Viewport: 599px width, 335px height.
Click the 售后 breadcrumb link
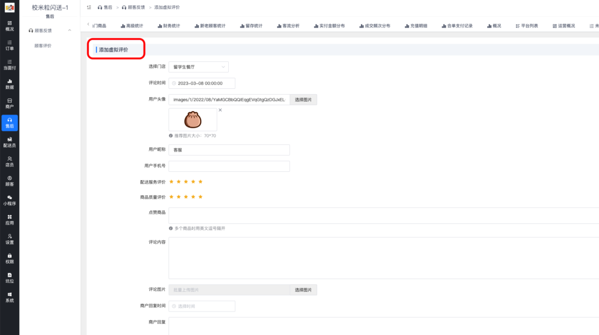pos(105,7)
